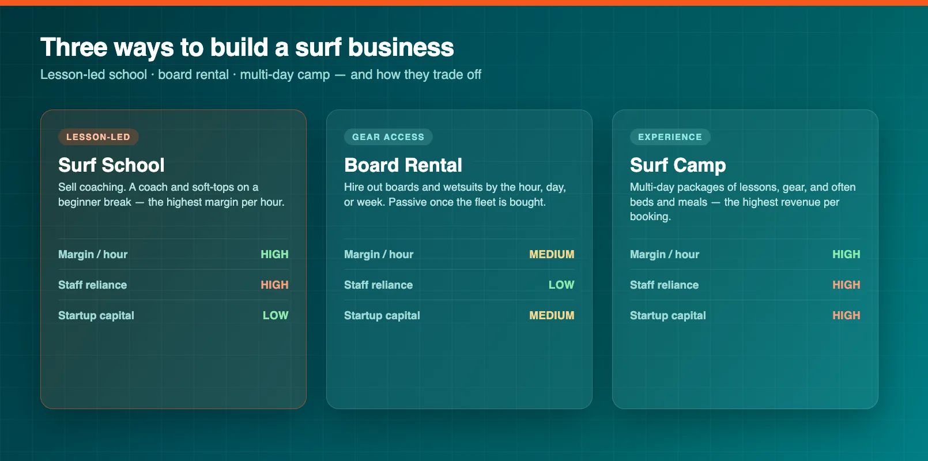The height and width of the screenshot is (461, 928).
Task: Click Surf School's Margin / hour HIGH value
Action: click(x=274, y=255)
